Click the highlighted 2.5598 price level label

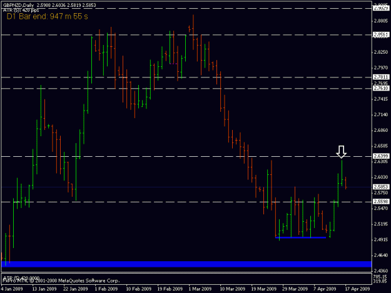(381, 201)
